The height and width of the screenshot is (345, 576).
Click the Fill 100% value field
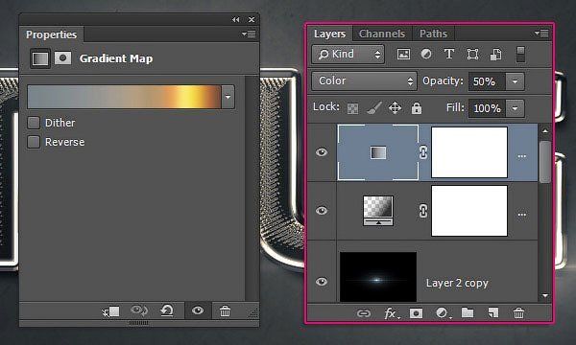[487, 108]
